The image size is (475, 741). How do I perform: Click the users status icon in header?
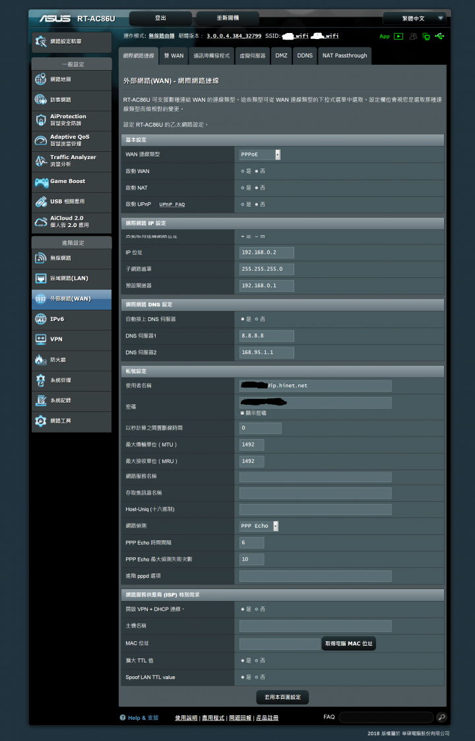click(x=413, y=36)
